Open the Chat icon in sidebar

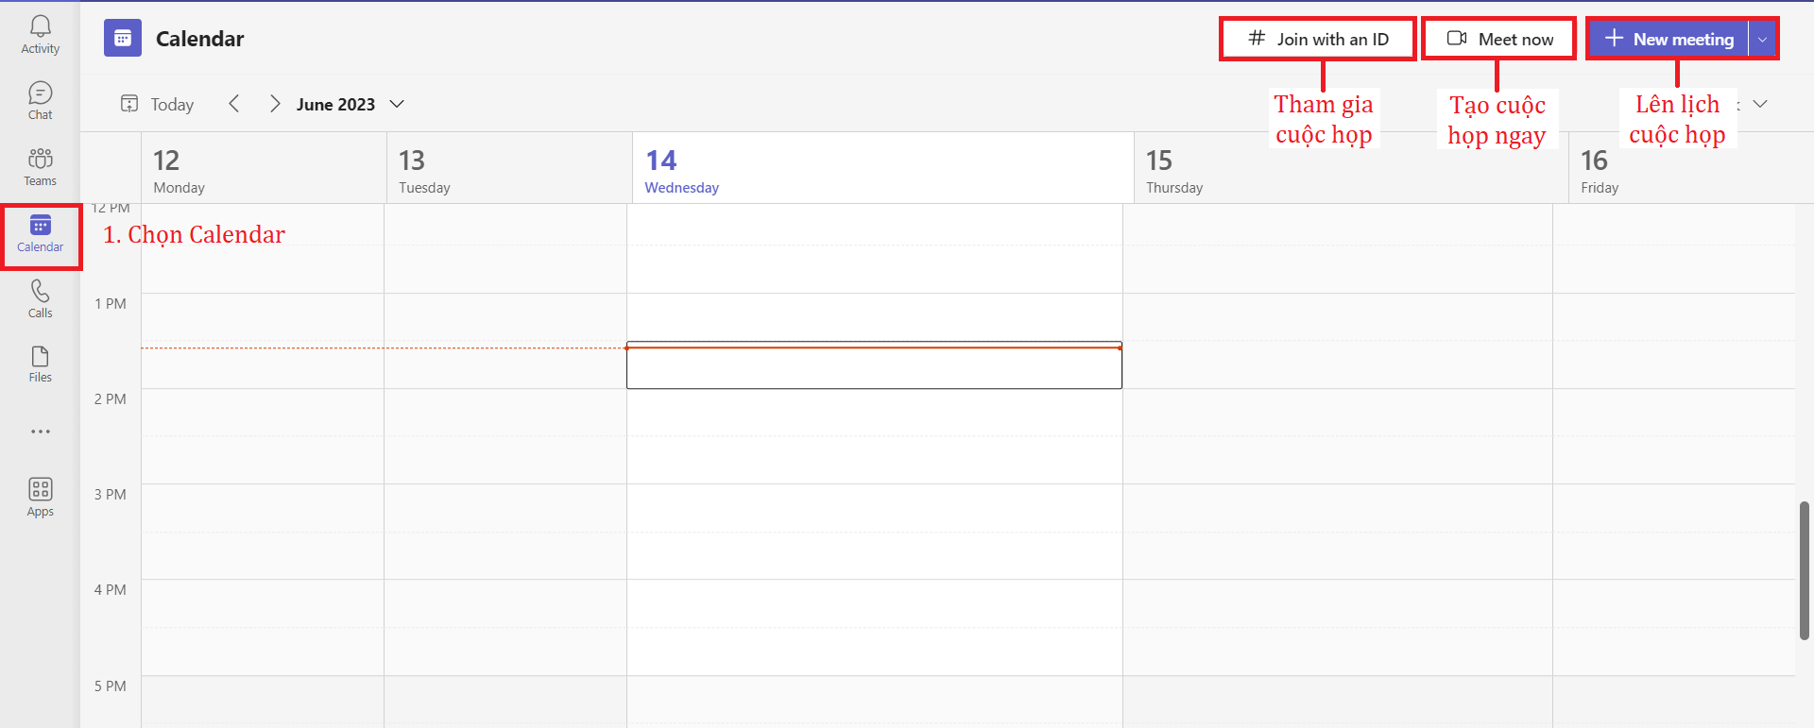tap(40, 100)
